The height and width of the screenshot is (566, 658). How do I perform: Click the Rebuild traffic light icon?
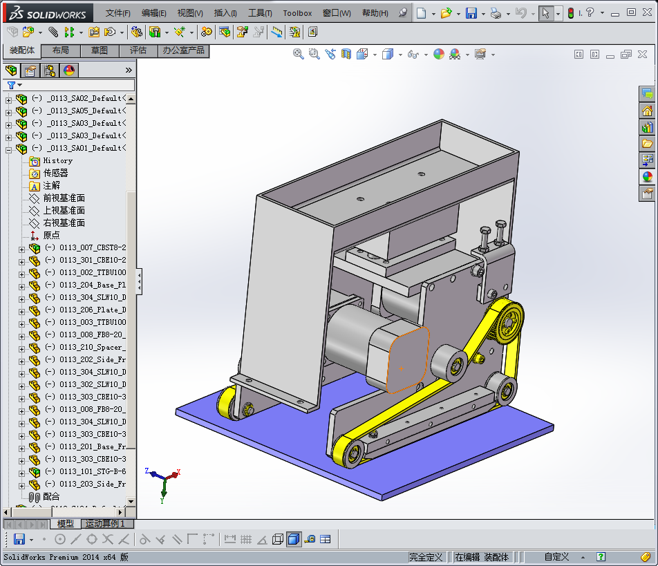[570, 13]
